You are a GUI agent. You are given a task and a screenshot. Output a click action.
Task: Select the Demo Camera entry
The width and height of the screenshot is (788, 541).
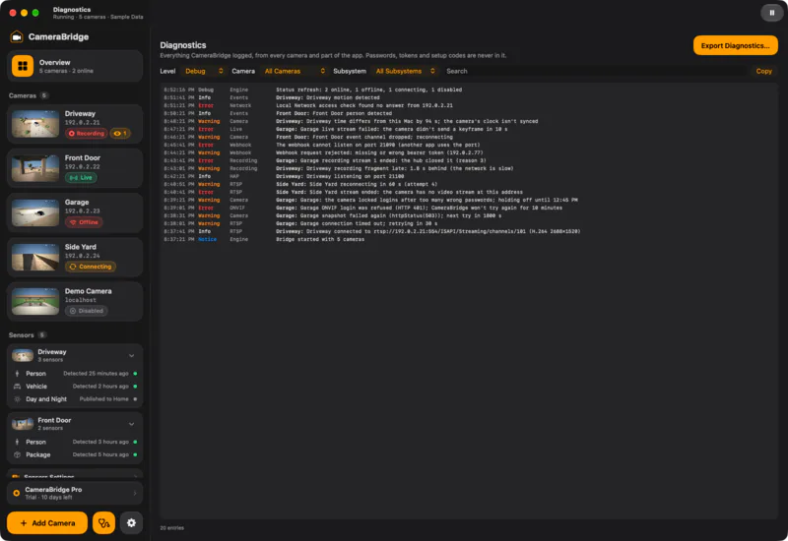click(75, 301)
